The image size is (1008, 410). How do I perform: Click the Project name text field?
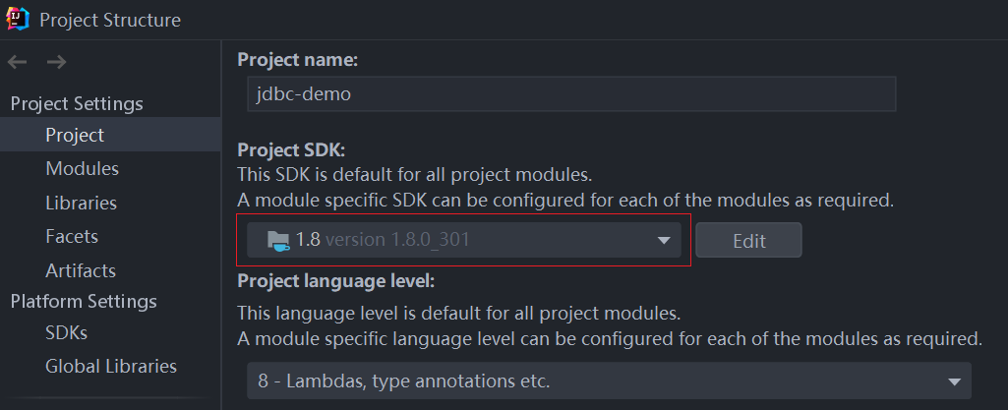tap(570, 94)
